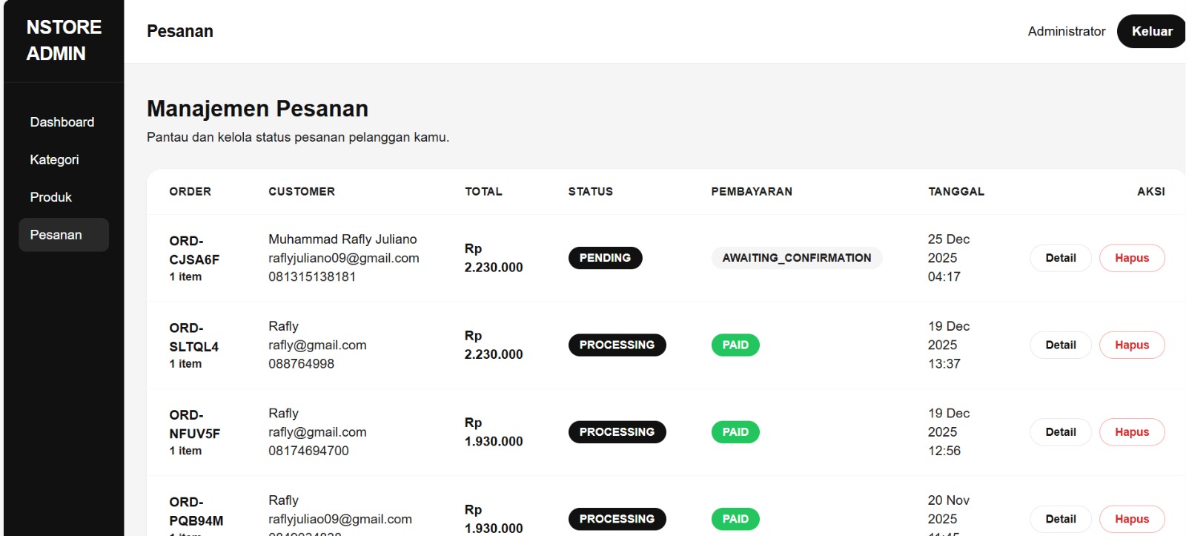Click the AWAITING_CONFIRMATION payment badge
The image size is (1186, 536).
click(x=796, y=258)
